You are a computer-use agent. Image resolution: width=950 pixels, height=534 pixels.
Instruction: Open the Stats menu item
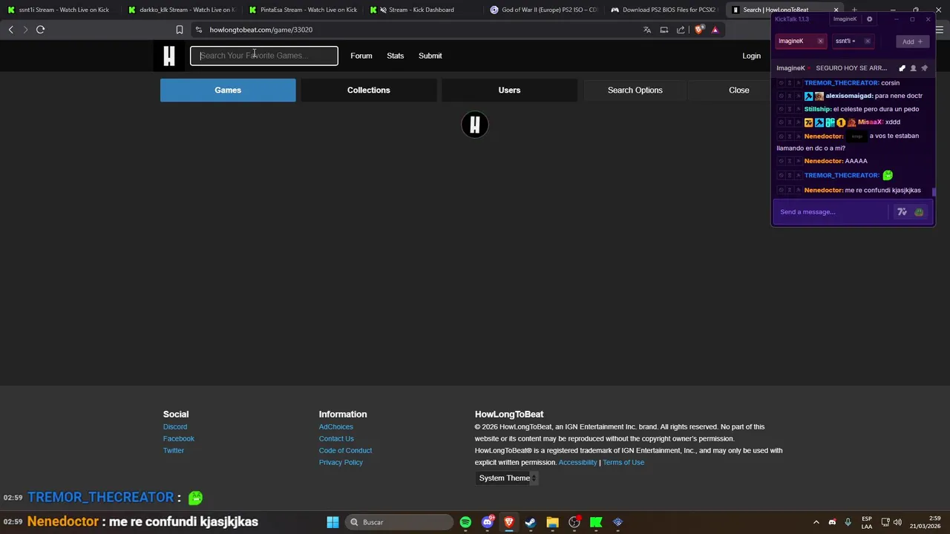point(396,56)
